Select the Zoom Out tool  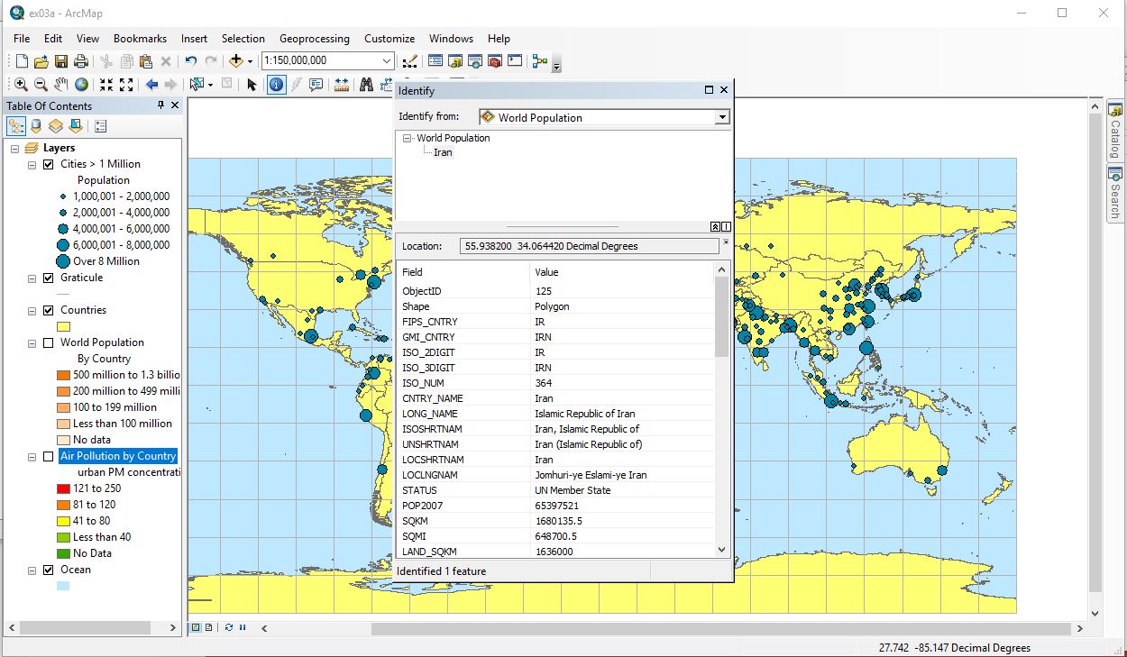pyautogui.click(x=41, y=85)
